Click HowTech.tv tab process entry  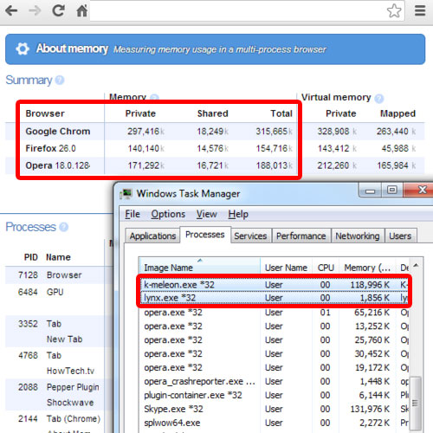pos(70,371)
